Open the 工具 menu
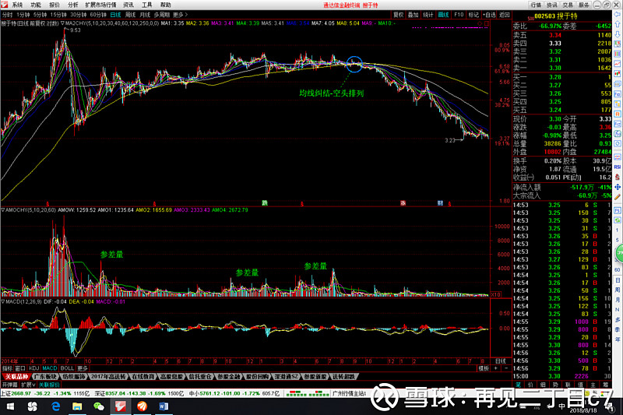Image resolution: width=623 pixels, height=415 pixels. pos(147,5)
